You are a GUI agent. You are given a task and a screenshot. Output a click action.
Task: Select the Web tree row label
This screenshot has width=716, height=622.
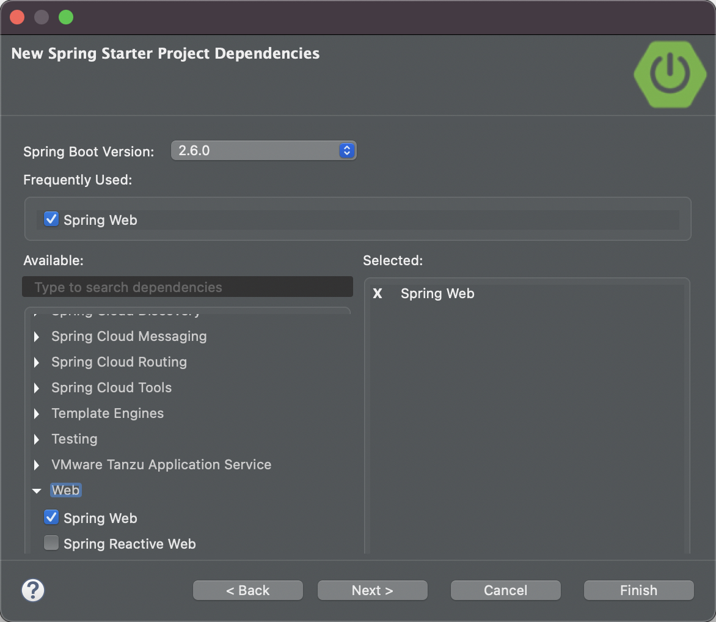coord(66,490)
